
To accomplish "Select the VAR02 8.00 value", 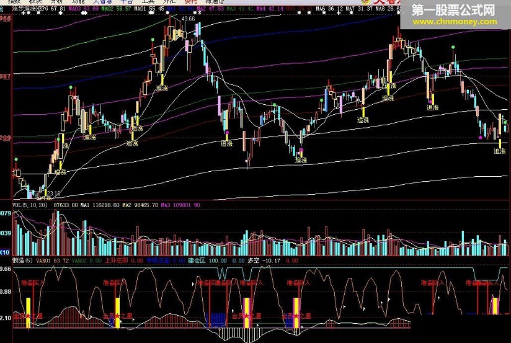I will click(x=87, y=261).
